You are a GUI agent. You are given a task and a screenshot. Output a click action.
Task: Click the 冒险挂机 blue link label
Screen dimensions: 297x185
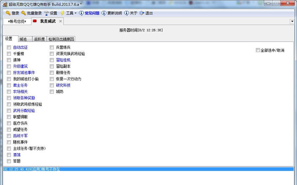pyautogui.click(x=63, y=60)
